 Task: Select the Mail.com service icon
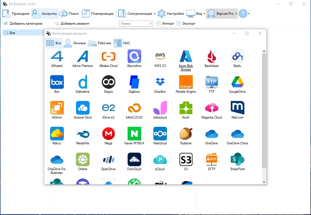tap(237, 108)
